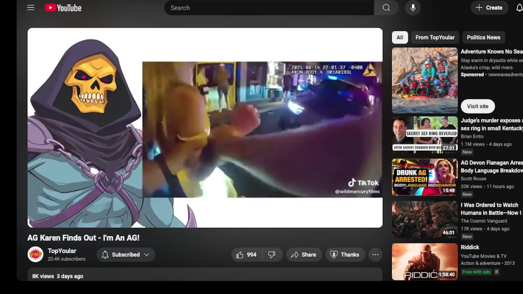Select the All filter chip
The width and height of the screenshot is (523, 294).
(x=400, y=37)
